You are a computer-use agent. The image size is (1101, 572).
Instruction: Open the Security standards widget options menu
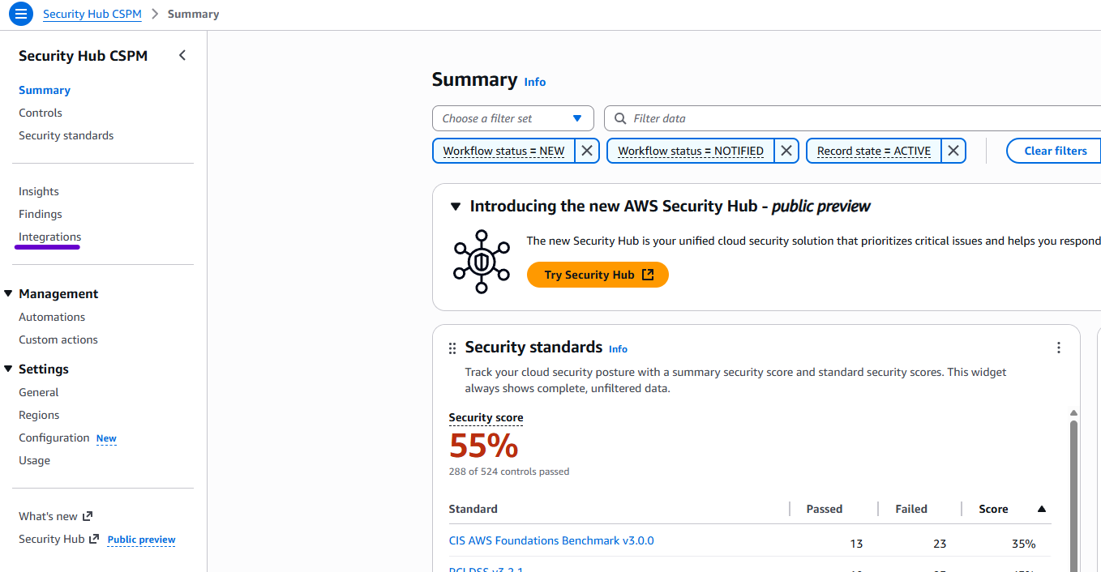pos(1059,347)
